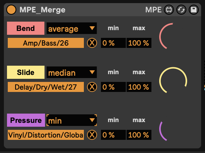Unmap the Vinyl/Distortion mapping with the X button

tap(92, 135)
